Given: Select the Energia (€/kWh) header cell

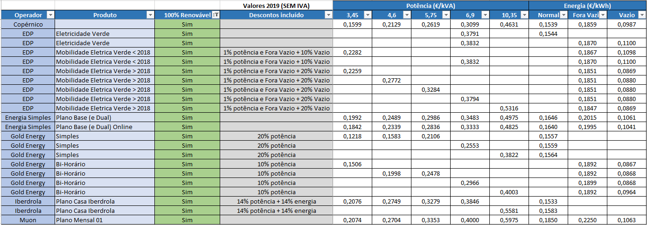Looking at the screenshot, I should pos(587,6).
